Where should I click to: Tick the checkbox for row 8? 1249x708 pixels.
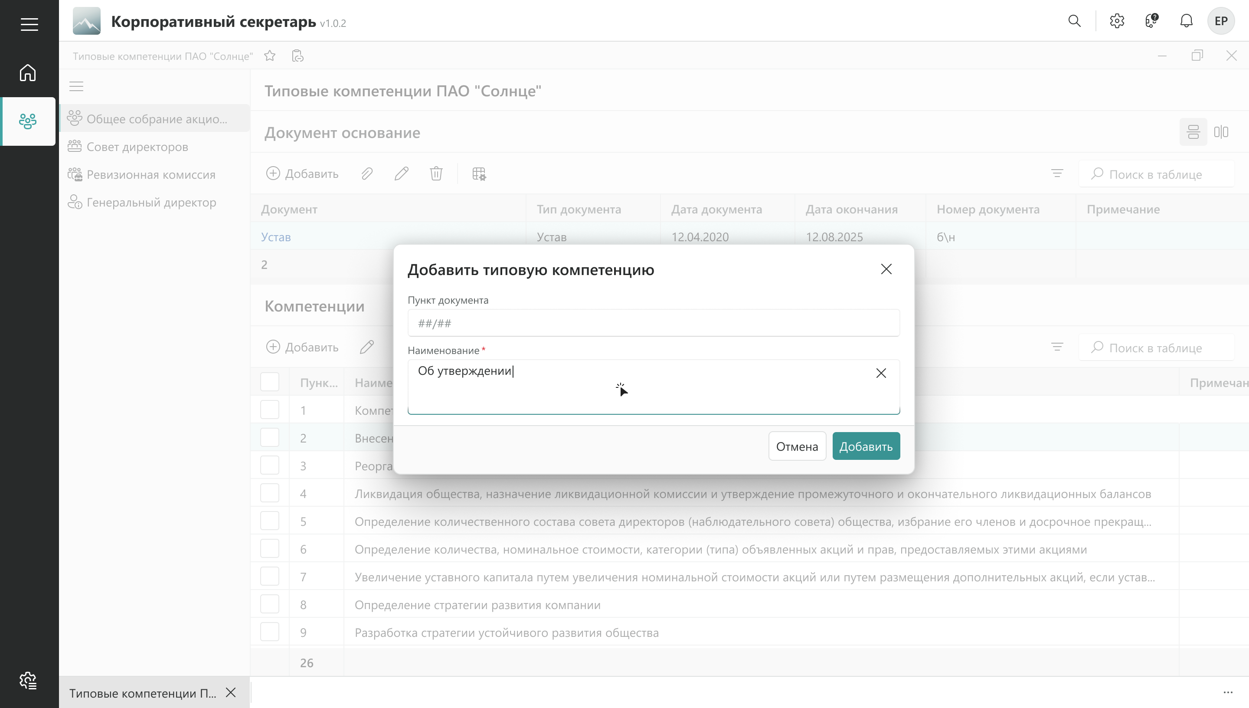[x=270, y=604]
